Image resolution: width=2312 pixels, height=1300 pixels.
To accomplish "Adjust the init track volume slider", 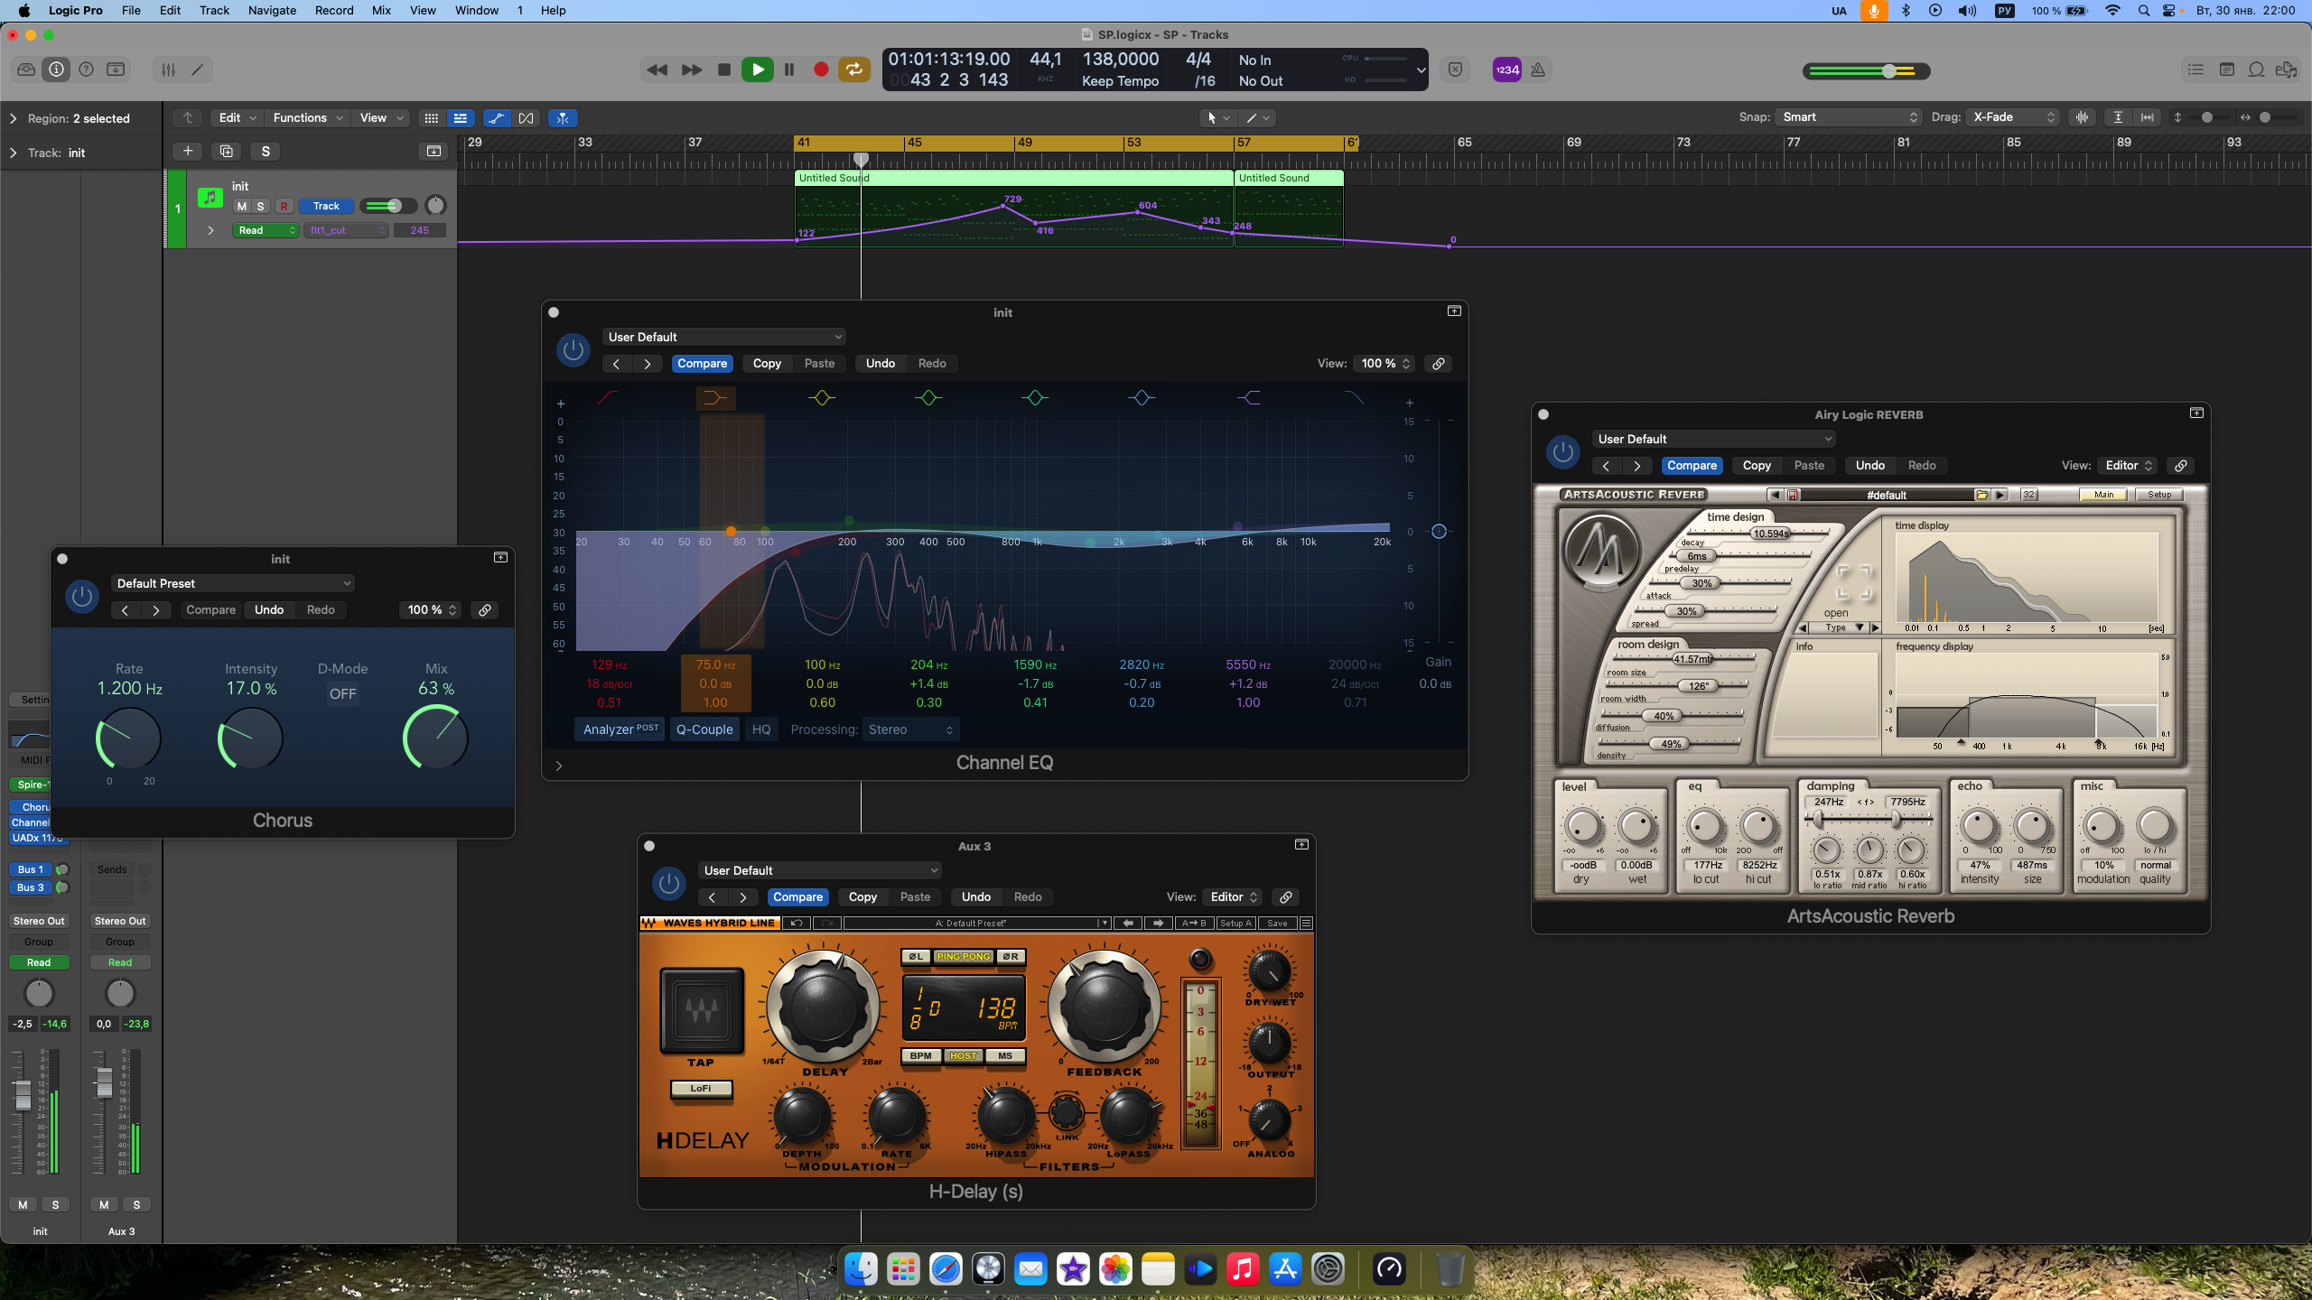I will coord(388,206).
